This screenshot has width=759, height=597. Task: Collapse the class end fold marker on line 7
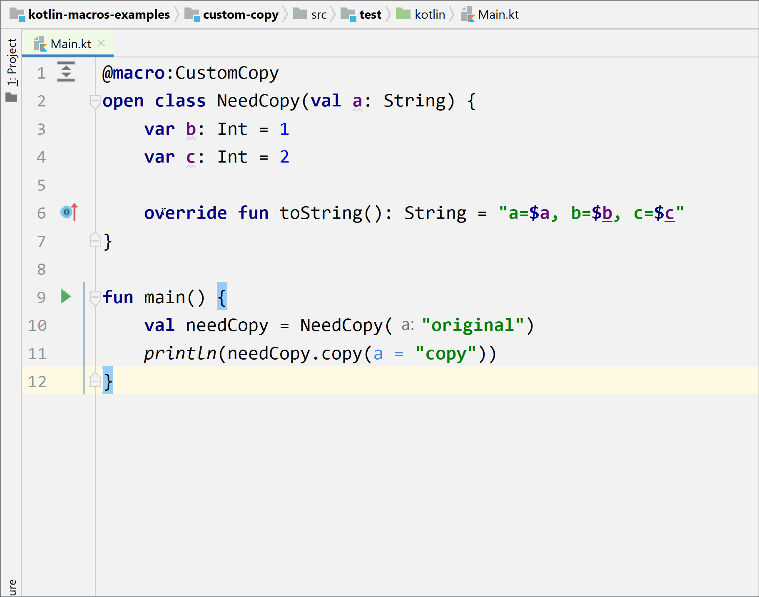point(95,240)
